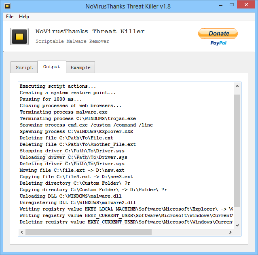Click the NoVirusThanks Threat Killer title link
Image resolution: width=258 pixels, height=255 pixels.
click(90, 32)
